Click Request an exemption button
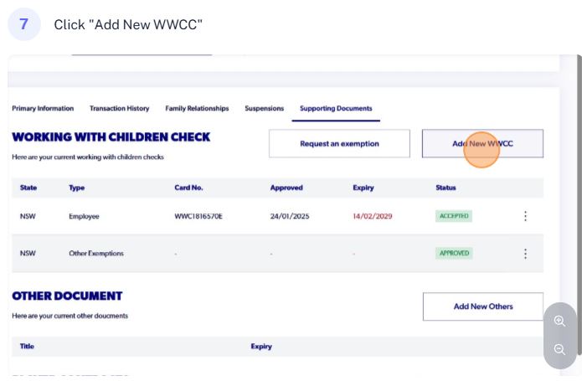The width and height of the screenshot is (582, 381). click(x=339, y=143)
